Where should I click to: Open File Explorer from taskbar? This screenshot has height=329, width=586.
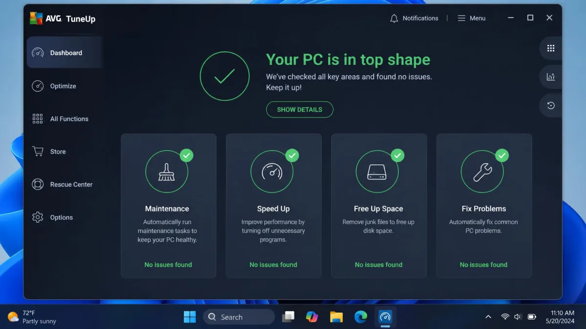(336, 317)
